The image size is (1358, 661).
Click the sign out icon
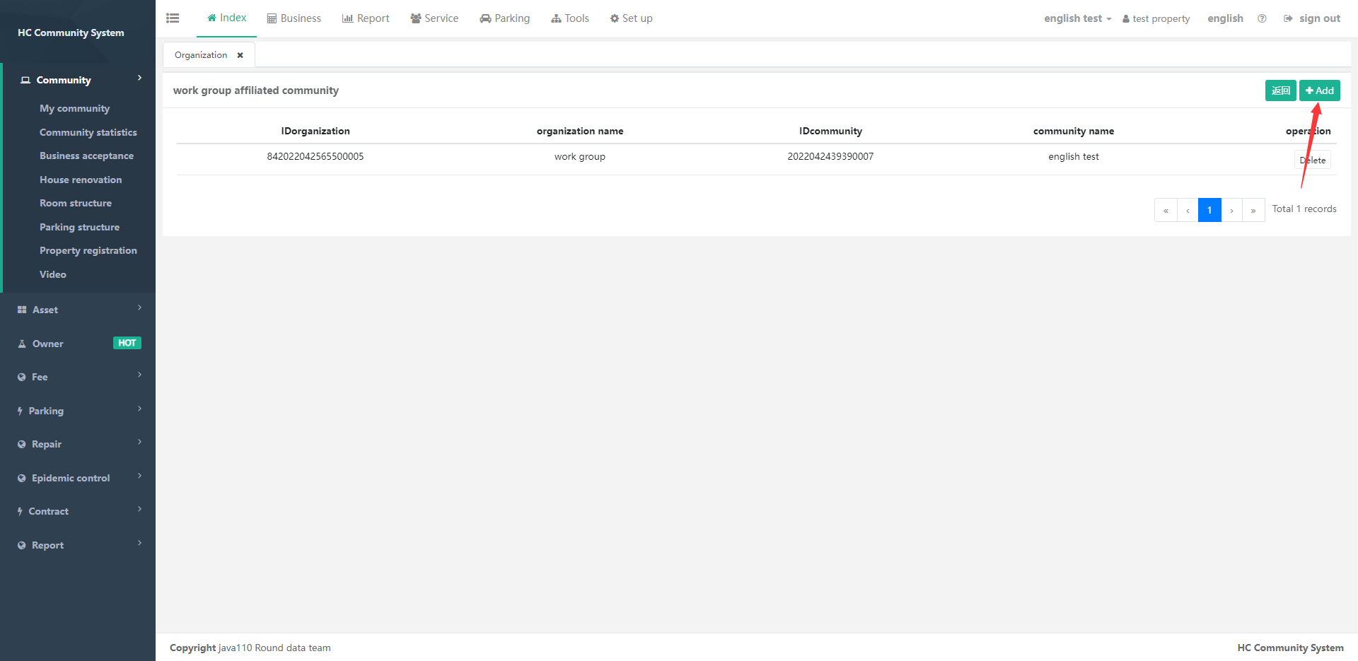1288,18
